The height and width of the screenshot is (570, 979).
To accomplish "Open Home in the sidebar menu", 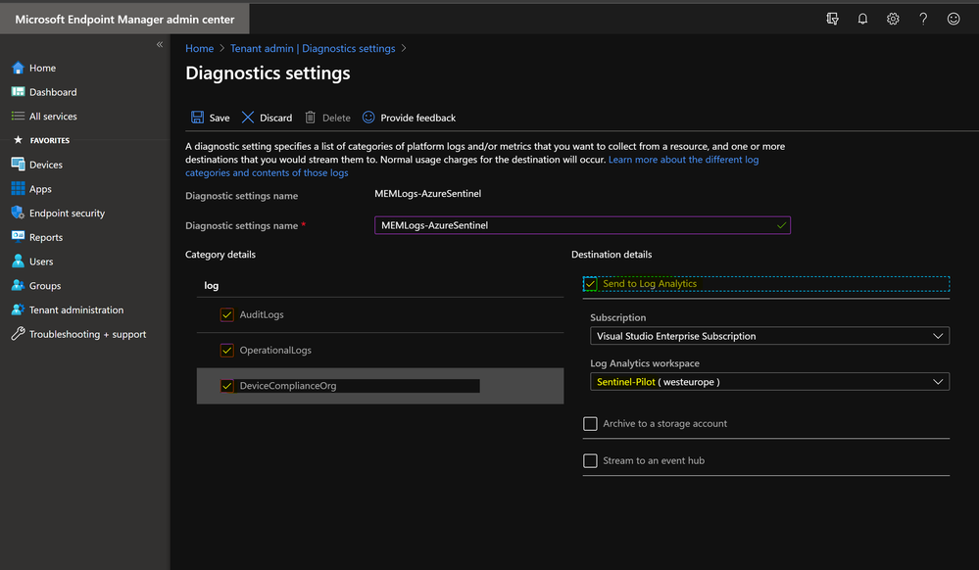I will click(x=42, y=68).
